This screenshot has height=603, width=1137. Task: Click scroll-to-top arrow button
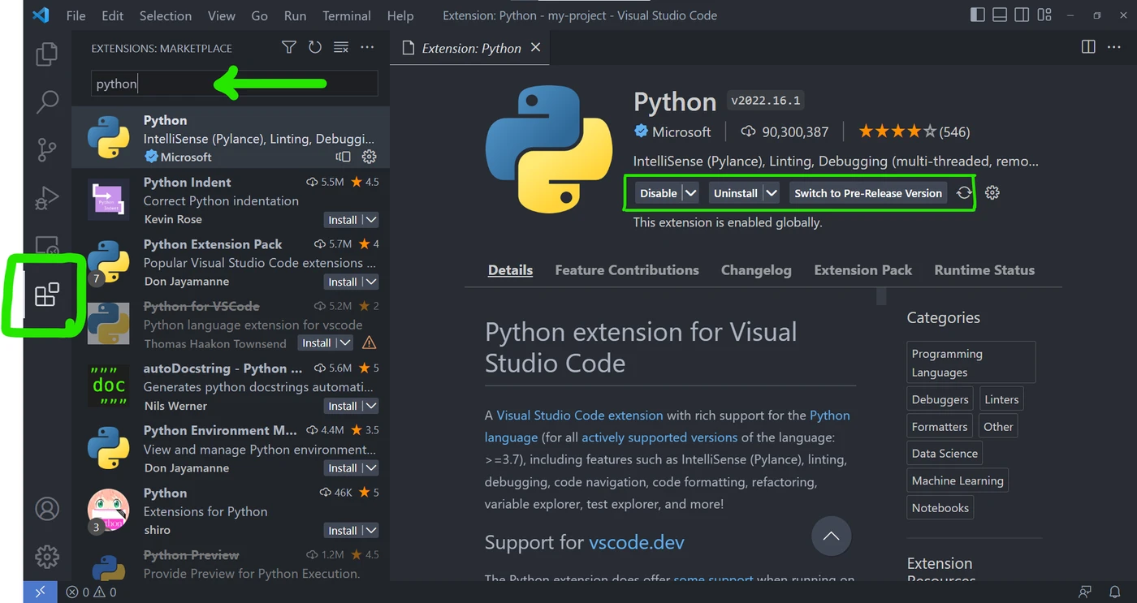[x=831, y=536]
